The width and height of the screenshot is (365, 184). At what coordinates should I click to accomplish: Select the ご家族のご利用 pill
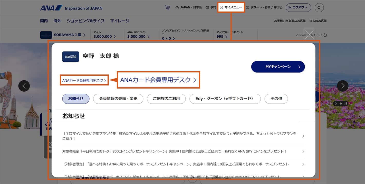[x=166, y=99]
